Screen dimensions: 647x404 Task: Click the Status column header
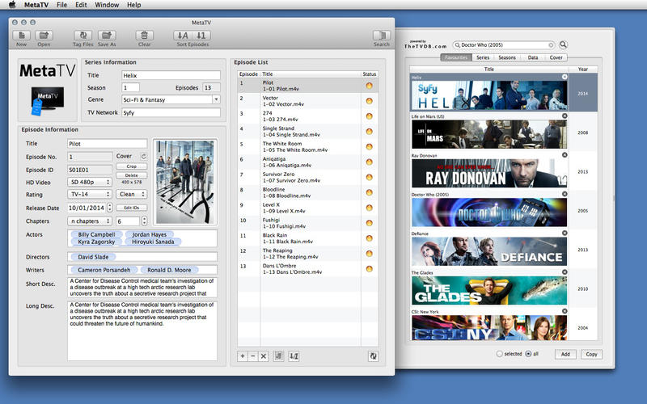coord(370,74)
